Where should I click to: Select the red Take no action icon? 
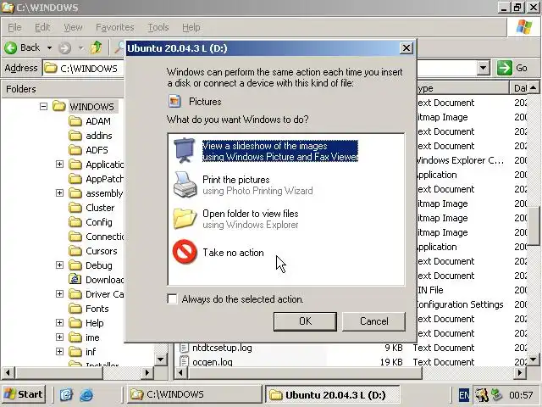click(x=185, y=252)
